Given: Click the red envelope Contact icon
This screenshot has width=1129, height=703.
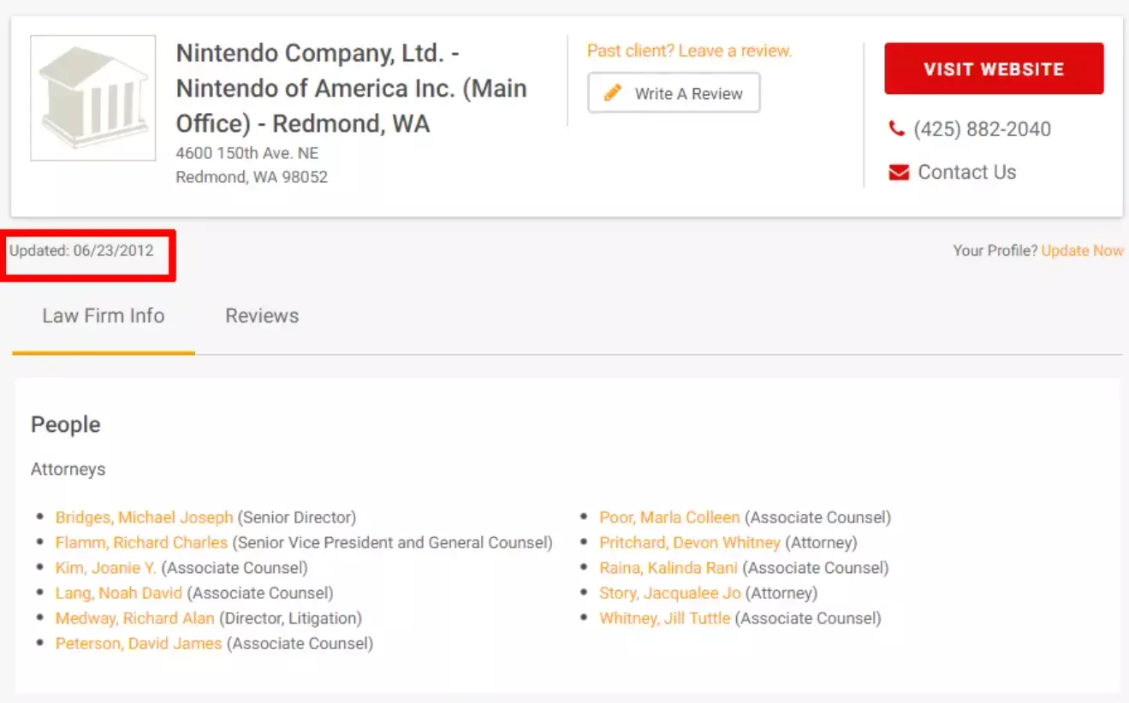Looking at the screenshot, I should 899,173.
